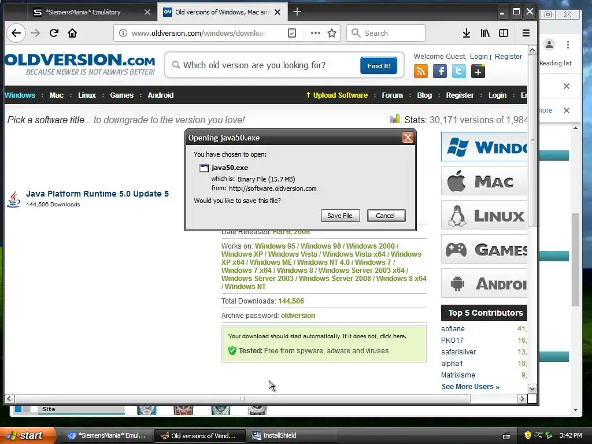Open the Games category menu item

(x=121, y=95)
